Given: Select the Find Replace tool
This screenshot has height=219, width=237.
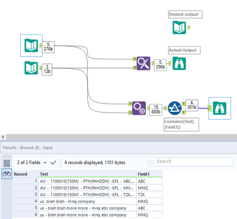Looking at the screenshot, I should (x=143, y=63).
